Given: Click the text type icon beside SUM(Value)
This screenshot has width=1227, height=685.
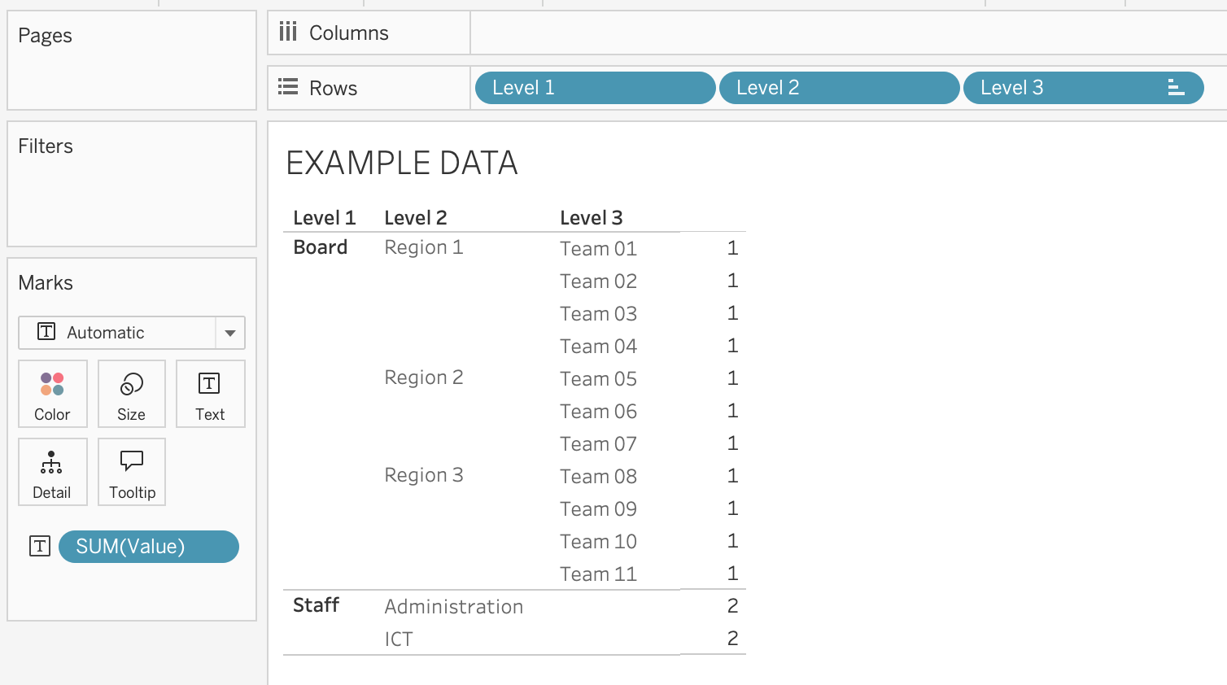Looking at the screenshot, I should click(x=40, y=546).
